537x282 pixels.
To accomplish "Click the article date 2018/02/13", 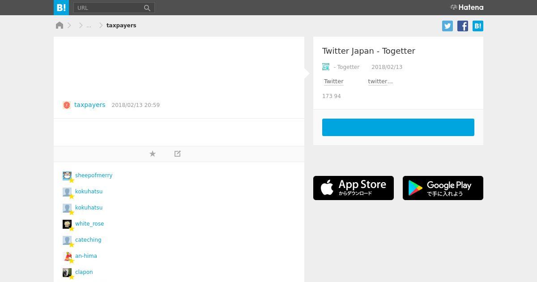I will [x=387, y=67].
